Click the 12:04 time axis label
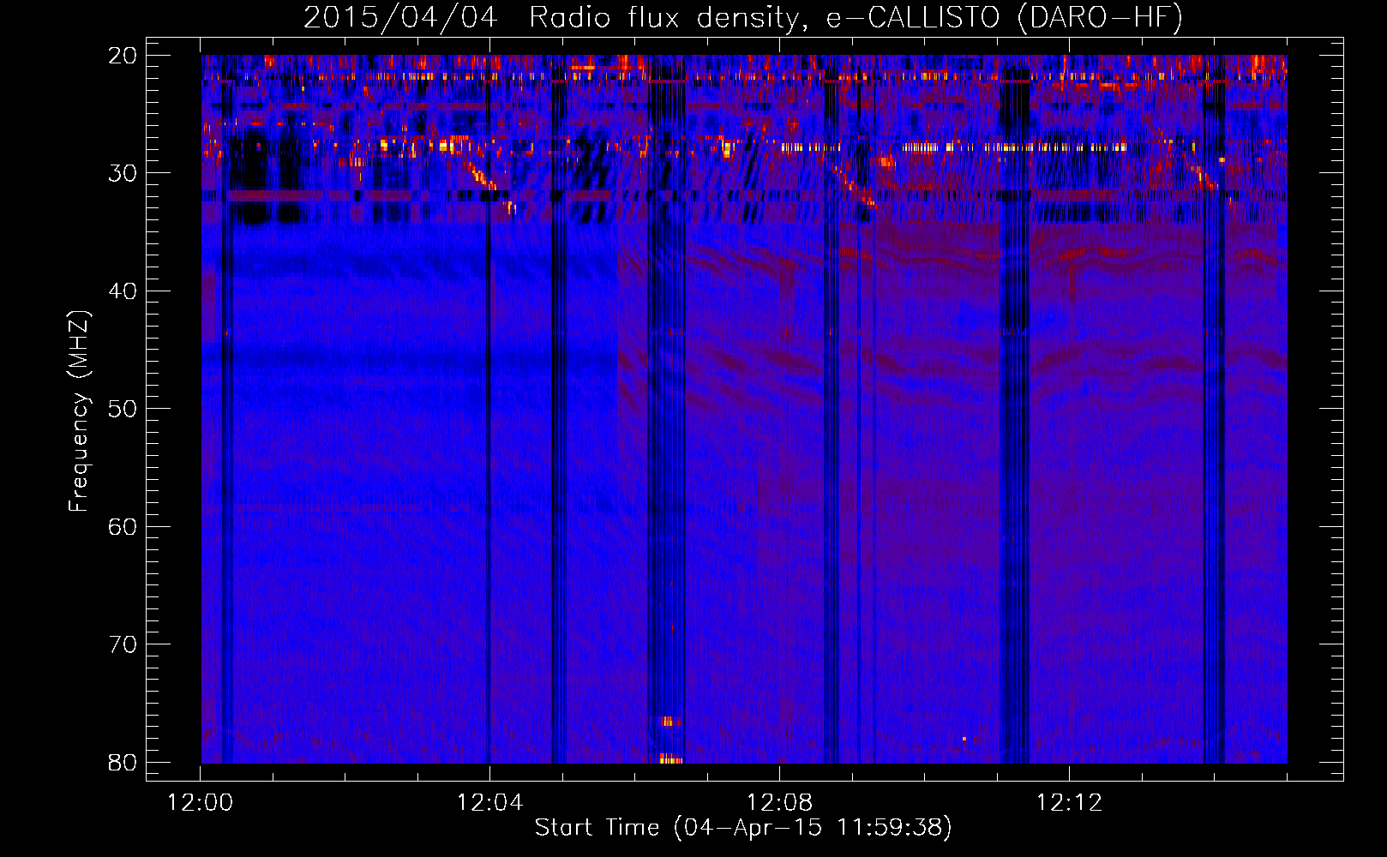Screen dimensions: 1387x857 (x=489, y=803)
